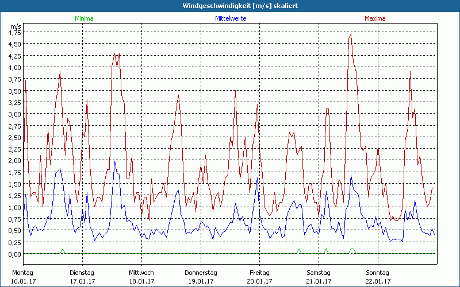Click the blue 'Mittelwerte' legend label
Screen dimensions: 460x287
[231, 18]
